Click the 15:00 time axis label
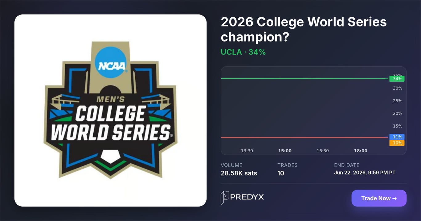 [x=285, y=151]
